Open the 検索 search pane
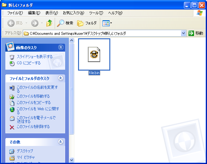 [65, 23]
